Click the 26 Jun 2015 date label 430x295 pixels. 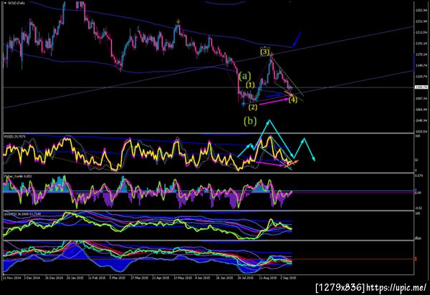click(x=224, y=278)
